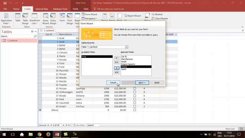
Task: Click the Save icon in title bar
Action: click(5, 3)
